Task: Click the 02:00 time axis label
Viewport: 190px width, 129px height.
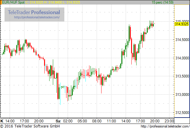Action: (x=68, y=121)
